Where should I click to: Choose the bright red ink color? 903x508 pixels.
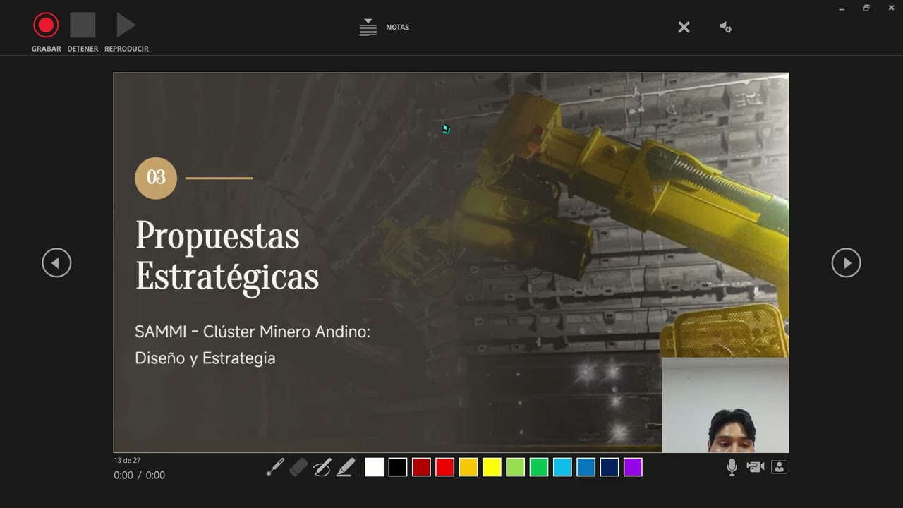(x=445, y=467)
